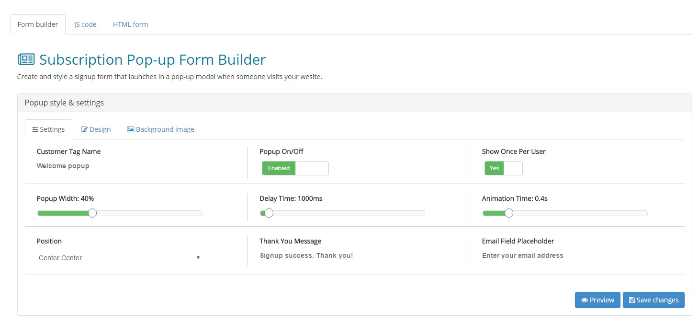Click the Save changes button
The height and width of the screenshot is (323, 699).
pos(654,300)
